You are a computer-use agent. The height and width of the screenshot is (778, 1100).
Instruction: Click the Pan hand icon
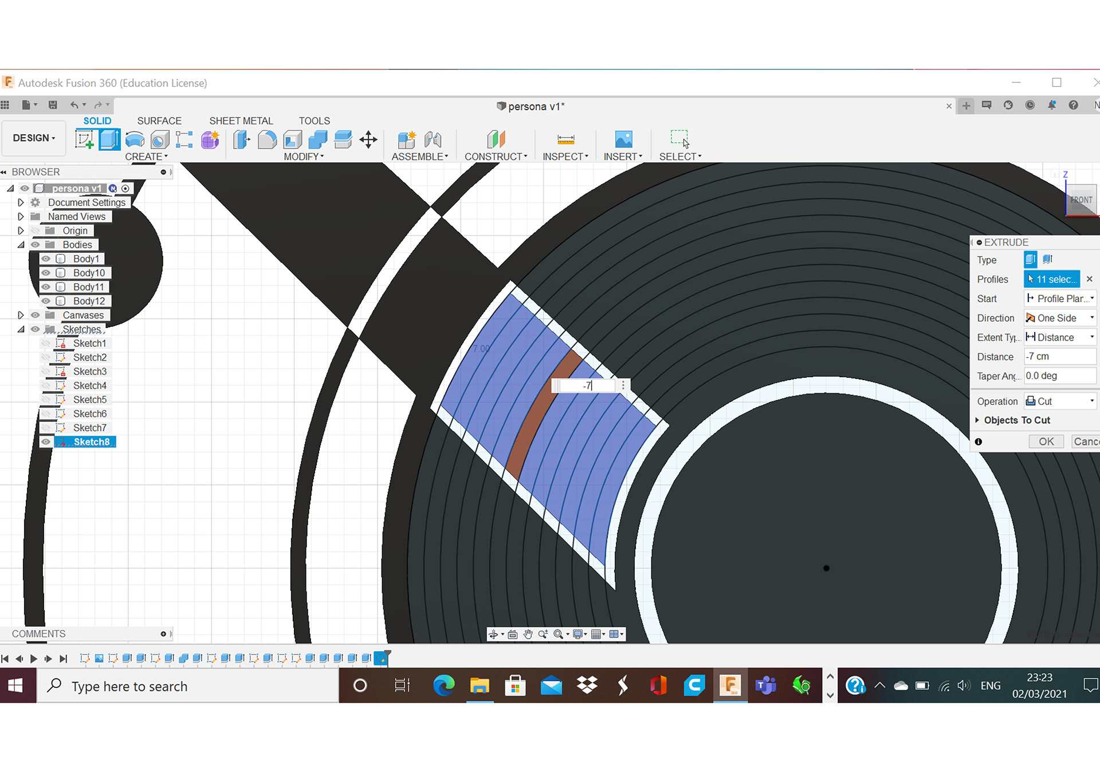(528, 634)
